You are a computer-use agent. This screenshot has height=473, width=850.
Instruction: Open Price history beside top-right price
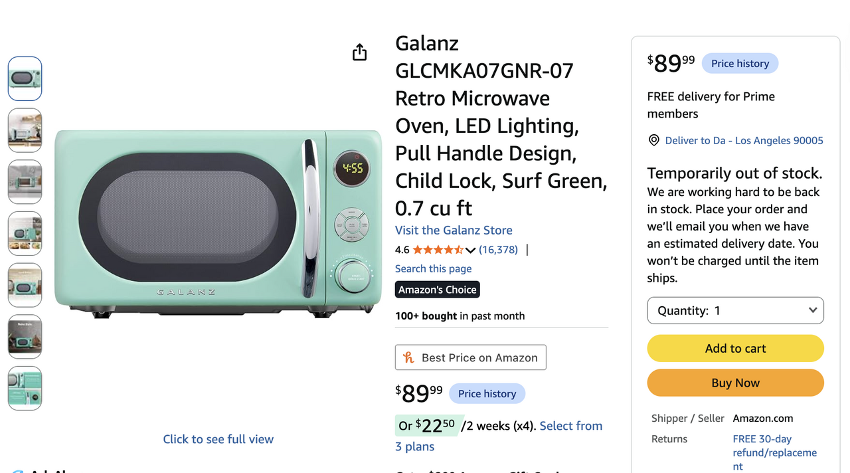click(x=740, y=63)
